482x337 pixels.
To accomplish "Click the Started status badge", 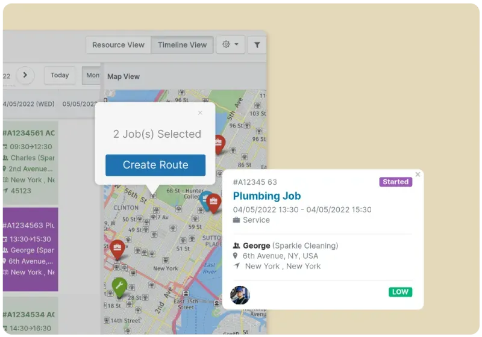I will pos(395,182).
